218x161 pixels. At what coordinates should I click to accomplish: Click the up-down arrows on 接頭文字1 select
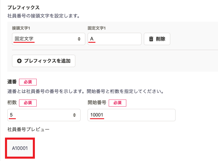point(79,39)
